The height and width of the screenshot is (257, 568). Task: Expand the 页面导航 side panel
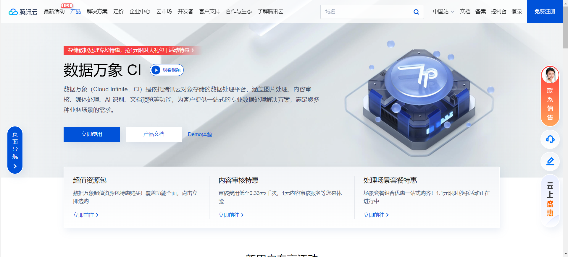tap(15, 150)
